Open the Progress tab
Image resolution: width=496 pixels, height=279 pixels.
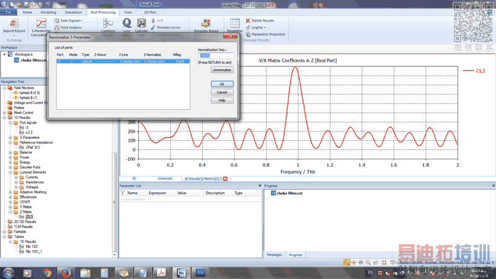[296, 255]
